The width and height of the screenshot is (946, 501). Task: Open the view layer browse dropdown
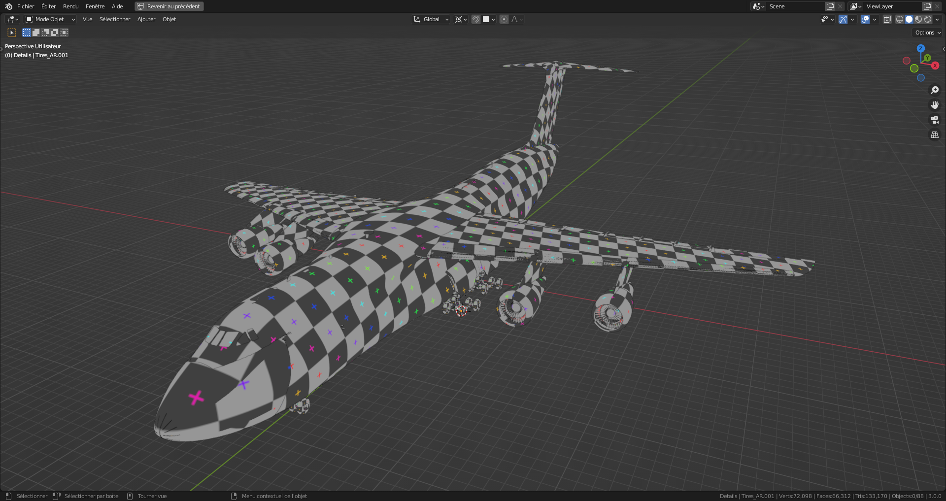(856, 6)
